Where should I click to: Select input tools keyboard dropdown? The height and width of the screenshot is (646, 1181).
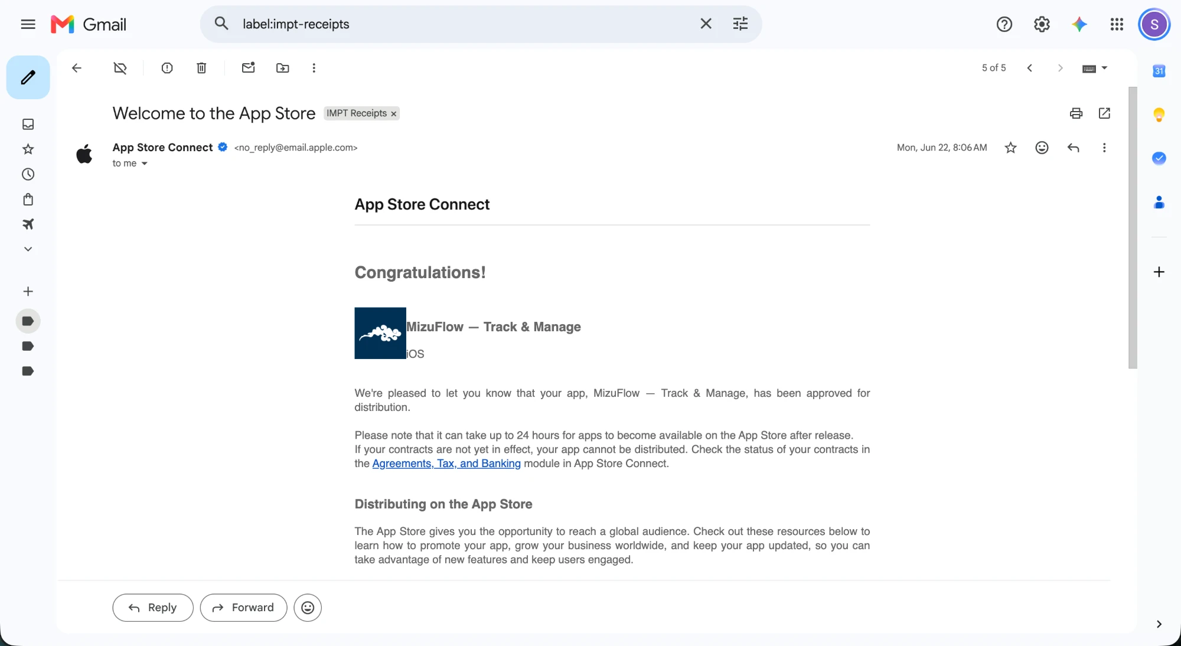point(1094,68)
